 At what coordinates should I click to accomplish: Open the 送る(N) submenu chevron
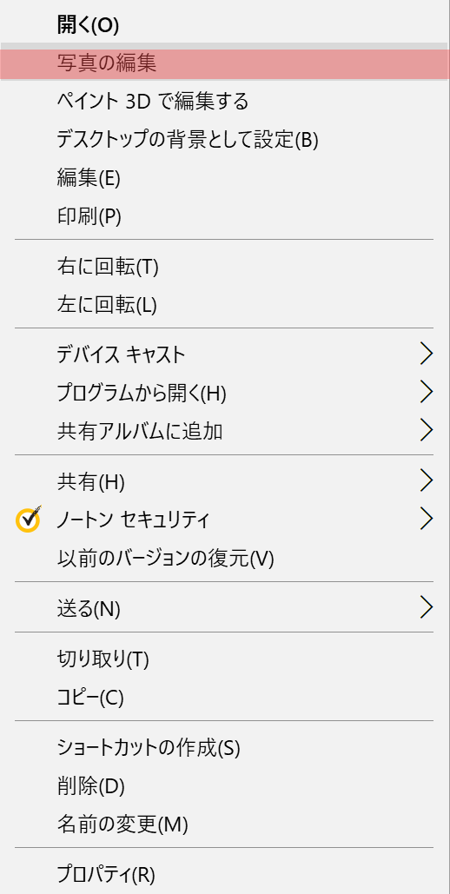pyautogui.click(x=427, y=606)
